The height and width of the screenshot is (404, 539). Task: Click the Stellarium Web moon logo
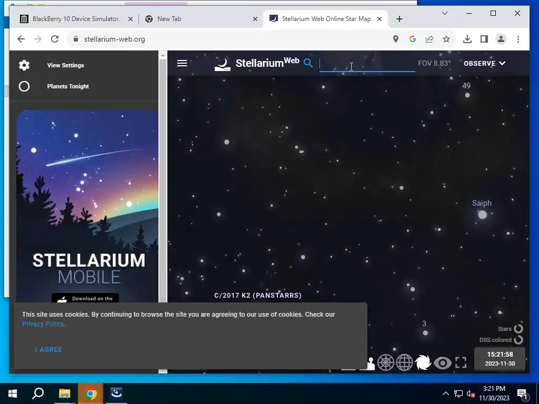[223, 64]
